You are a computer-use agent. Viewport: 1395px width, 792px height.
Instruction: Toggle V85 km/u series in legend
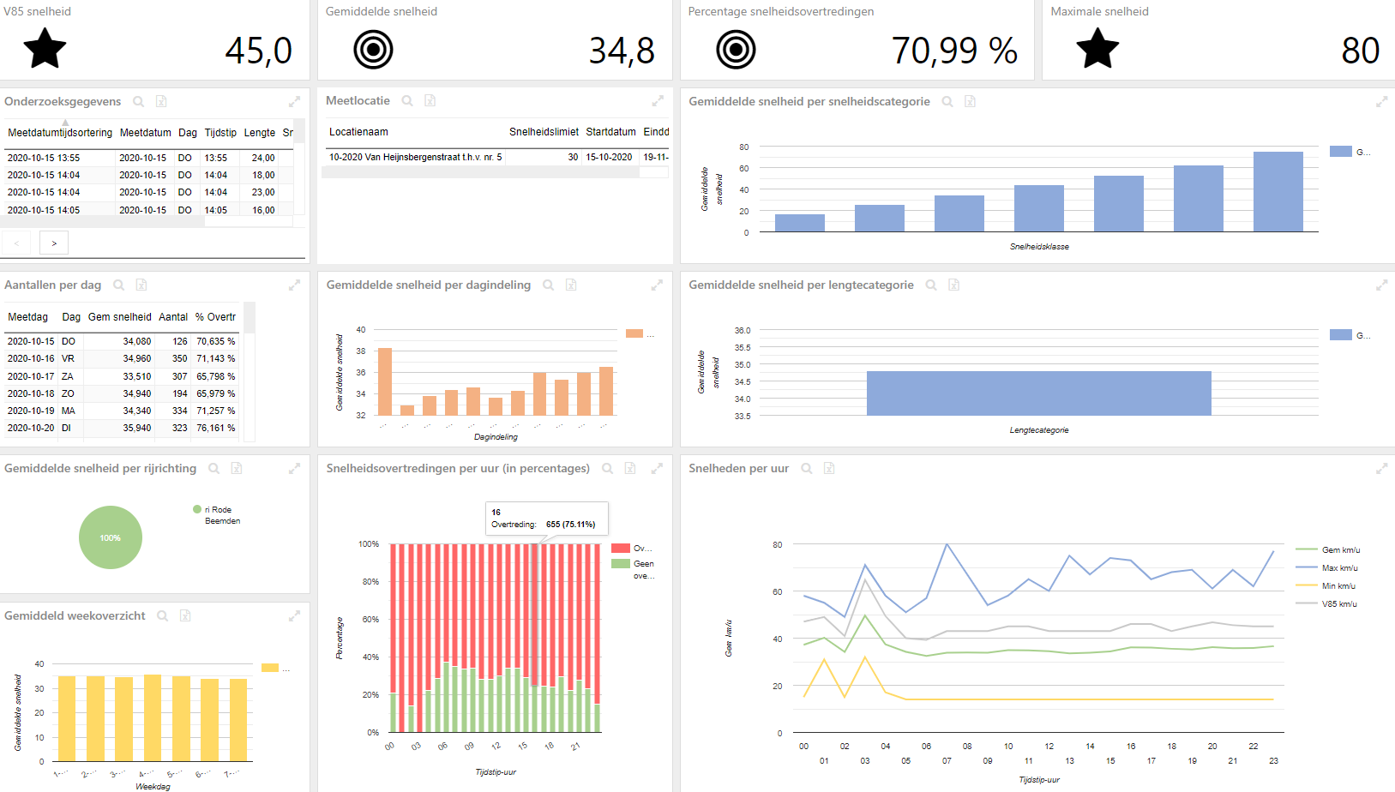click(x=1327, y=603)
